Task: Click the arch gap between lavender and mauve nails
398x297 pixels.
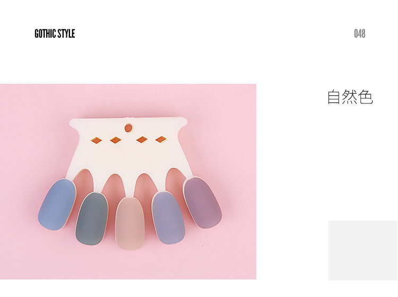Action: 176,180
